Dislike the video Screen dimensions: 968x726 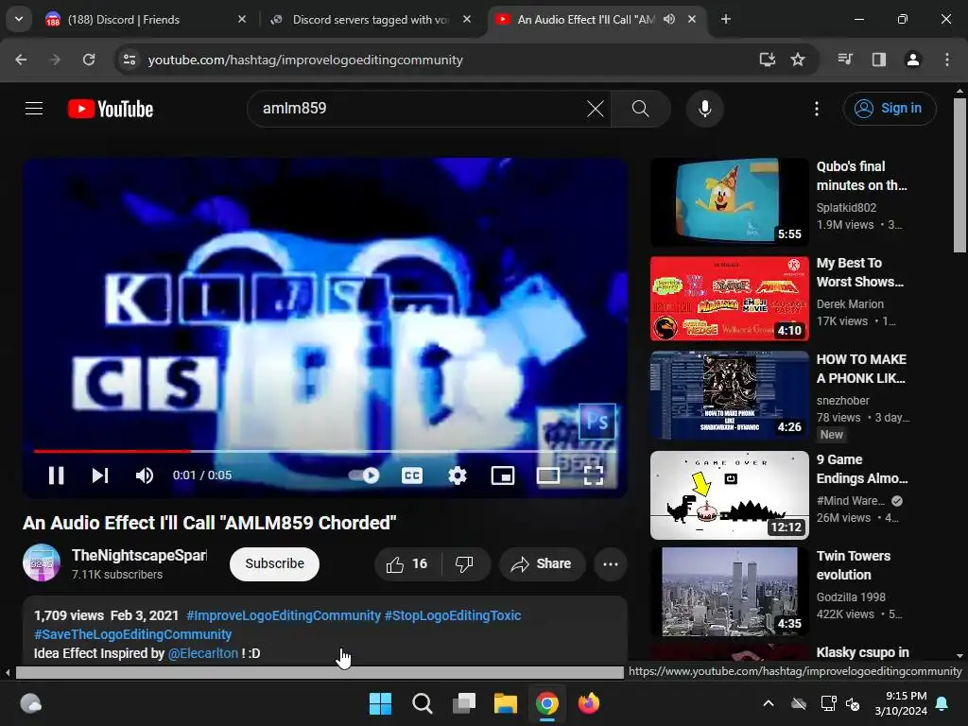click(x=465, y=563)
